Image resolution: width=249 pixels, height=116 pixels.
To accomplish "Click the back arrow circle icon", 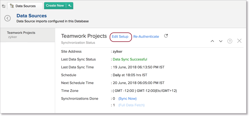I will point(7,18).
